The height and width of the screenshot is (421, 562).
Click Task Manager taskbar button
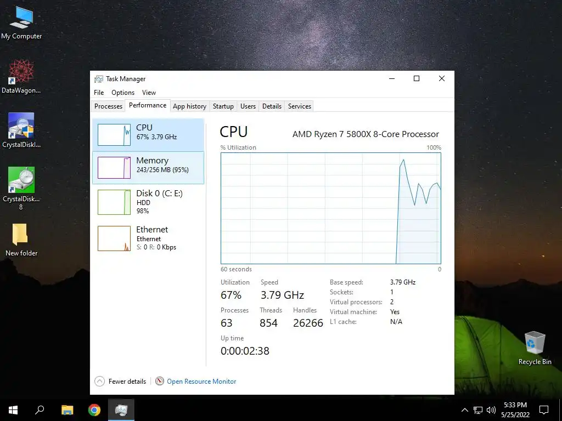[121, 410]
